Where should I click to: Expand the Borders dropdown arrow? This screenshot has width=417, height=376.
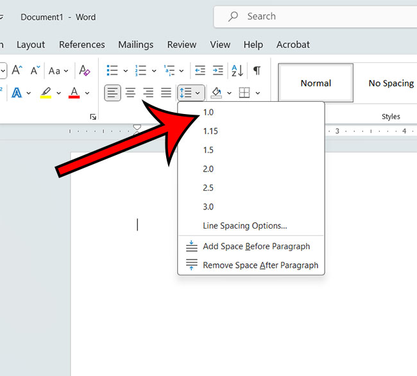coord(258,93)
